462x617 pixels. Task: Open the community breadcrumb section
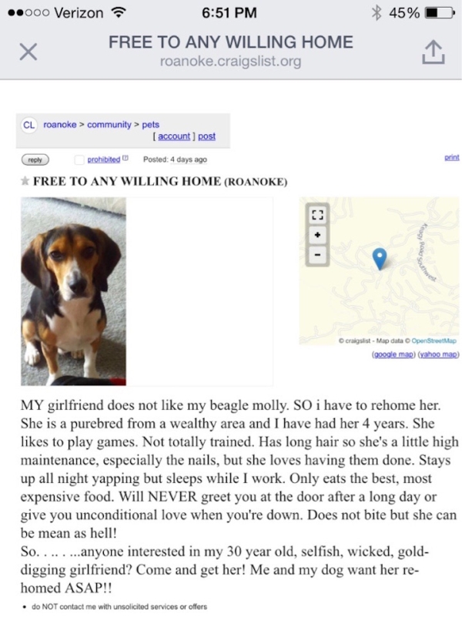point(109,124)
